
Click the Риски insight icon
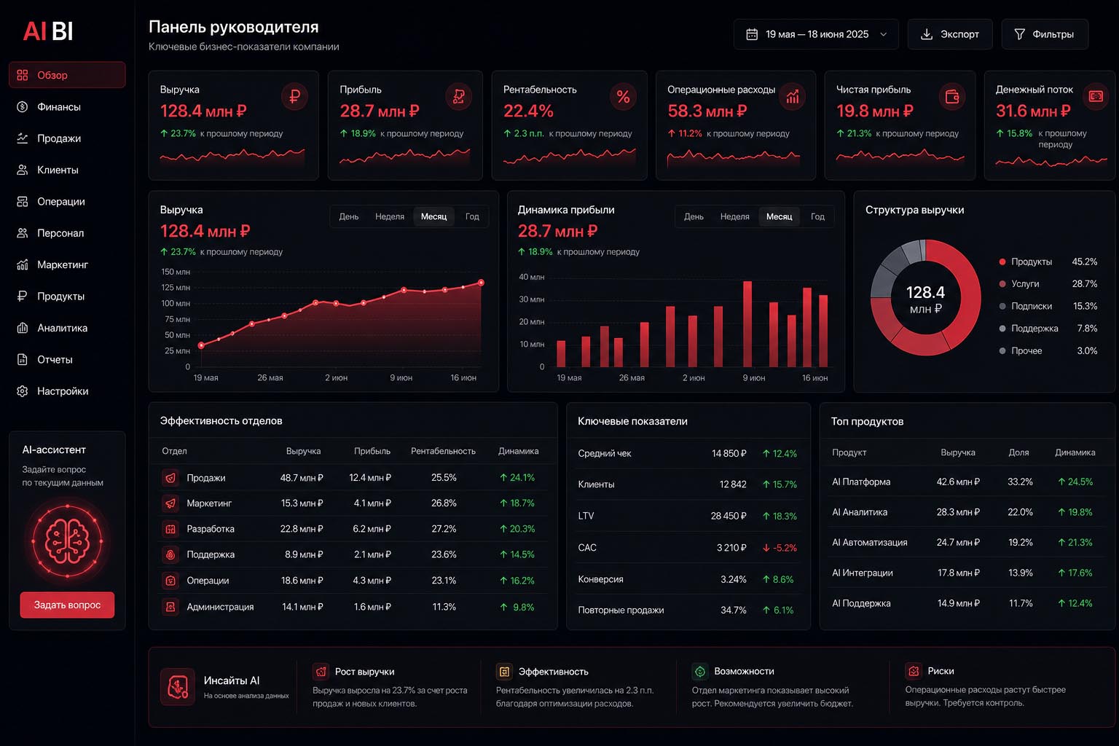coord(913,671)
